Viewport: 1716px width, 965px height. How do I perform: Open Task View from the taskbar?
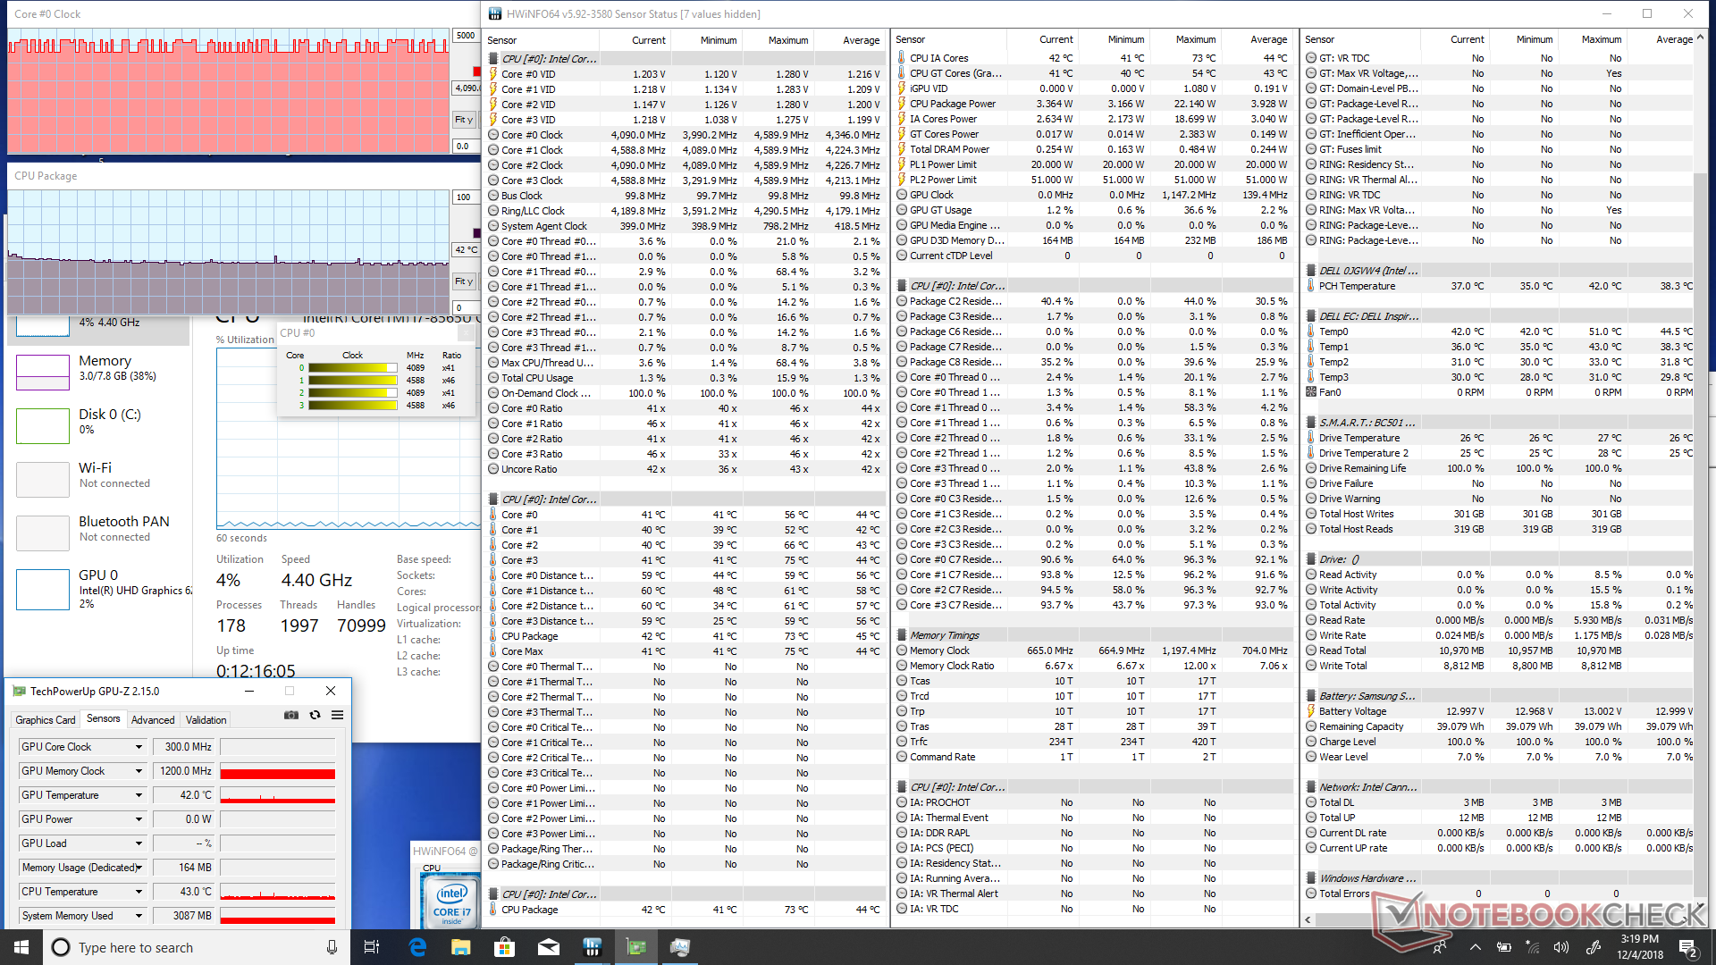[x=372, y=947]
